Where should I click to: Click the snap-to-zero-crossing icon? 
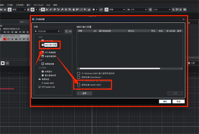(101, 10)
